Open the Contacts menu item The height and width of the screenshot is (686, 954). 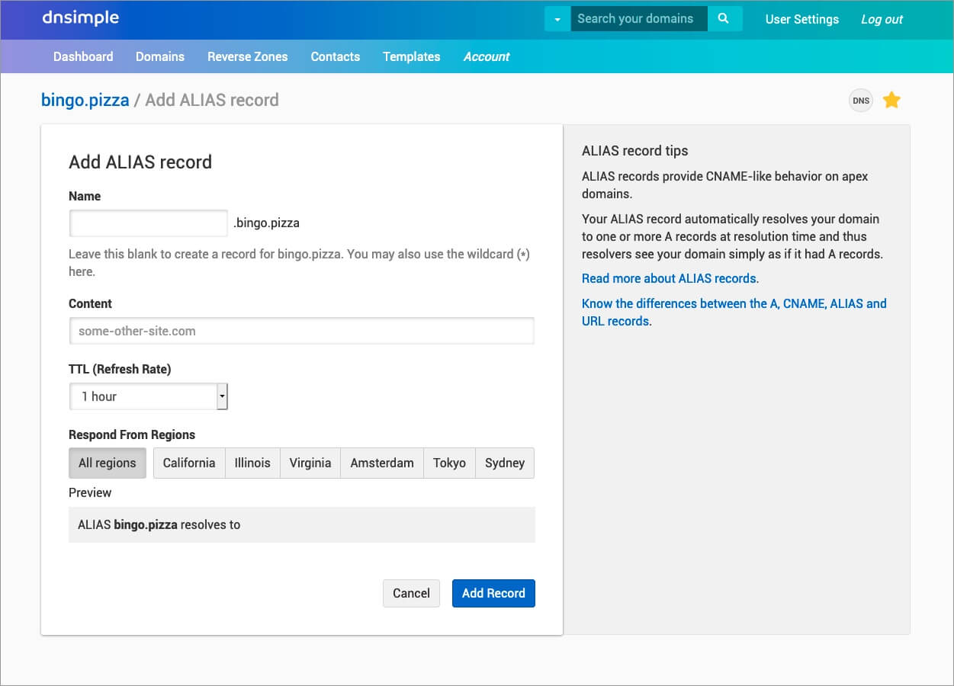336,56
